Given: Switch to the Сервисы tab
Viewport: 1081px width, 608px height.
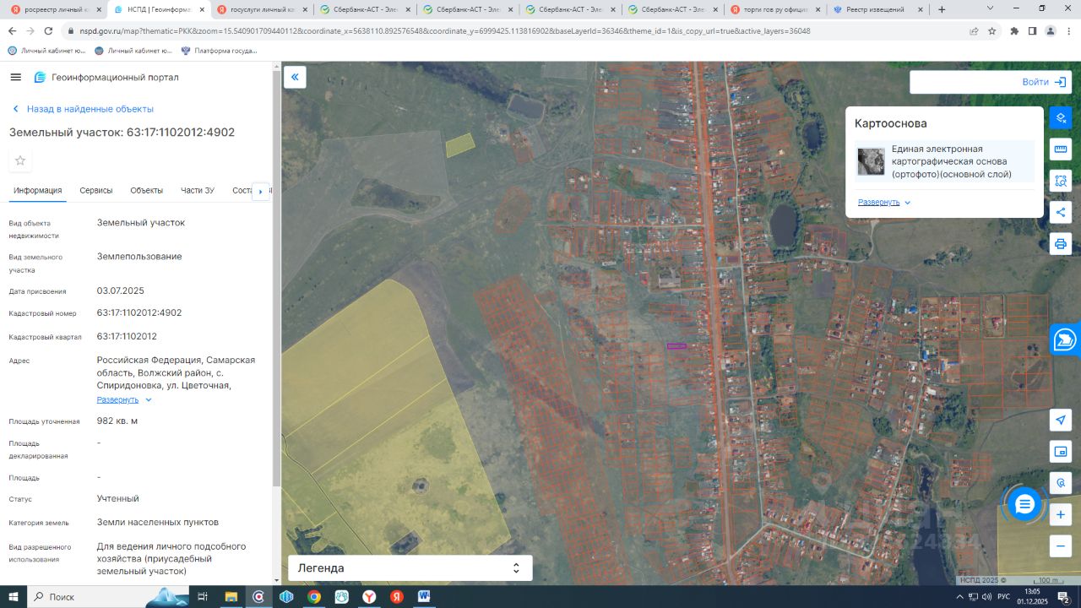Looking at the screenshot, I should pos(96,191).
